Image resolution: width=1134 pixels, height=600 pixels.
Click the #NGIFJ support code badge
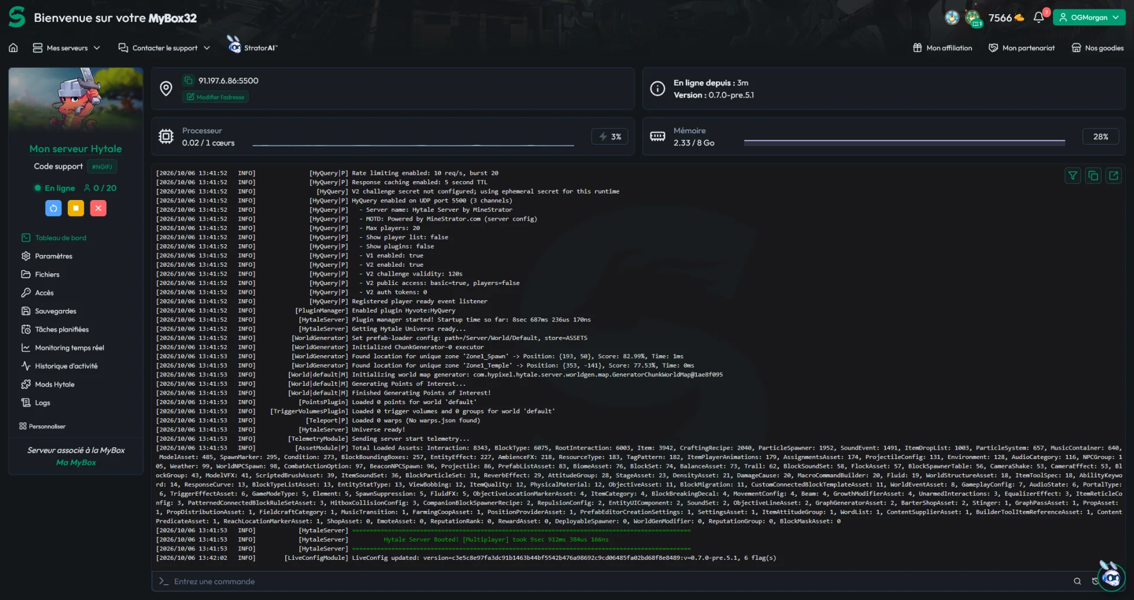pos(102,166)
